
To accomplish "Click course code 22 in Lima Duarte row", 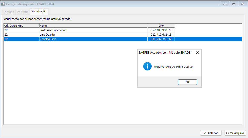I will (22, 35).
